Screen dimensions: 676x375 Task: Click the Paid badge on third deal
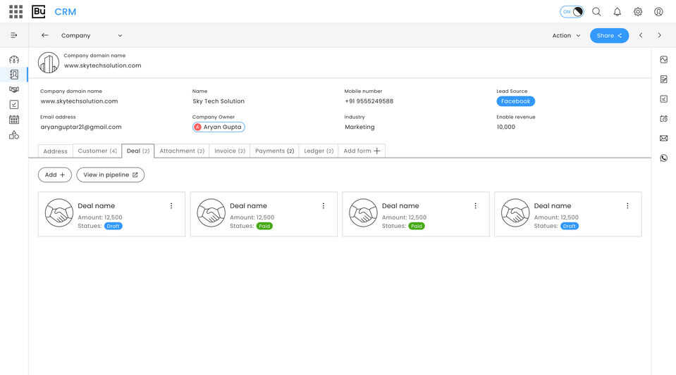tap(417, 226)
